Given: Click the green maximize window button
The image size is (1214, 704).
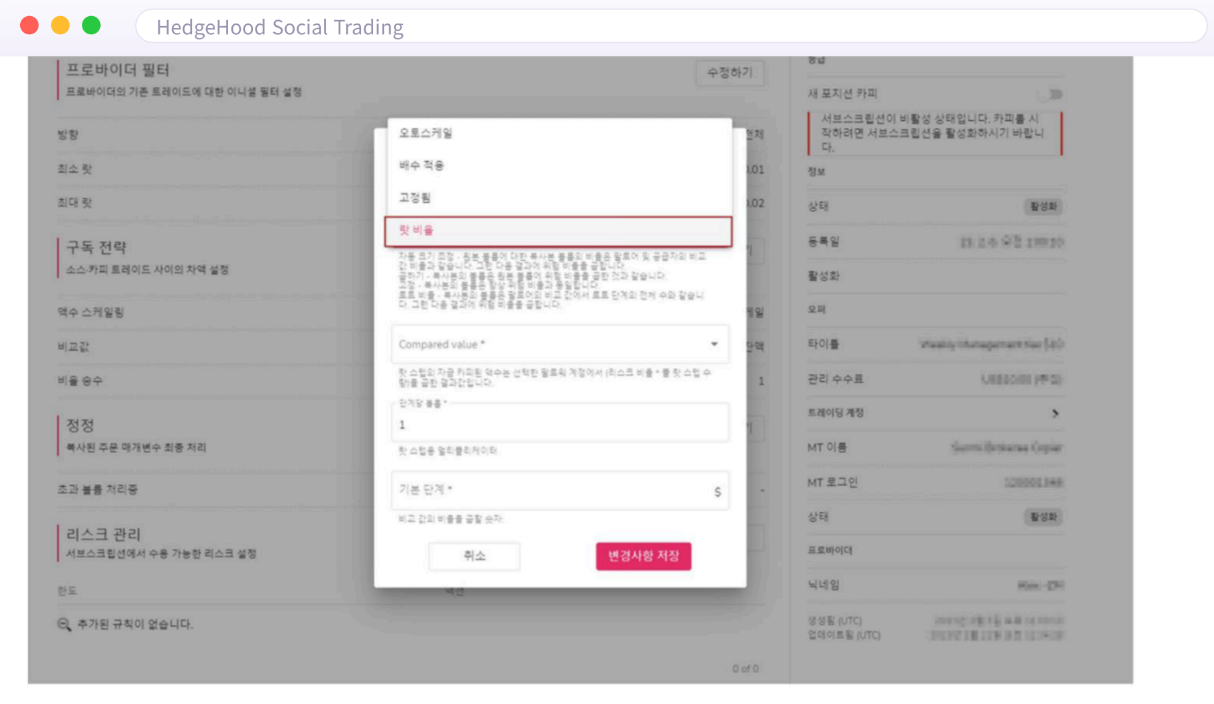Looking at the screenshot, I should coord(91,26).
